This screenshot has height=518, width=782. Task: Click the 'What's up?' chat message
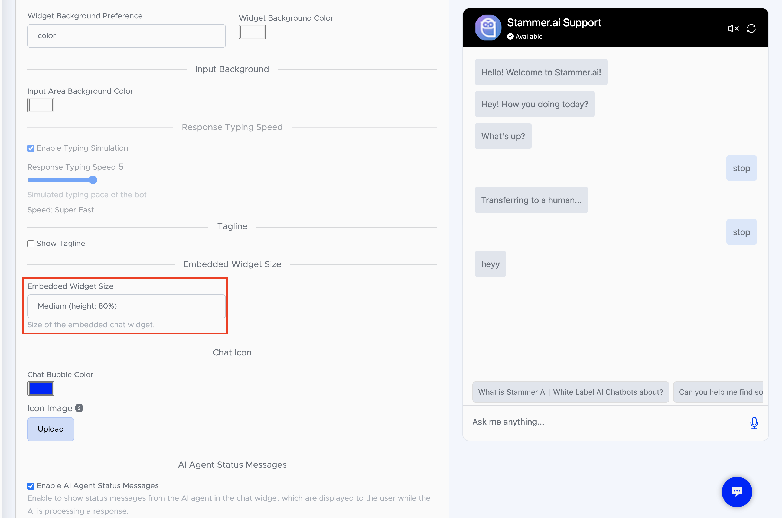point(503,136)
